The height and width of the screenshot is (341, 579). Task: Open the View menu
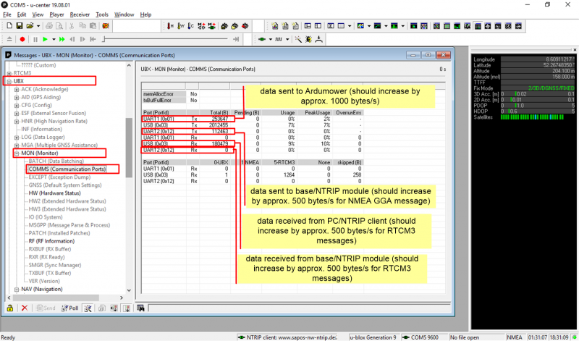click(38, 14)
